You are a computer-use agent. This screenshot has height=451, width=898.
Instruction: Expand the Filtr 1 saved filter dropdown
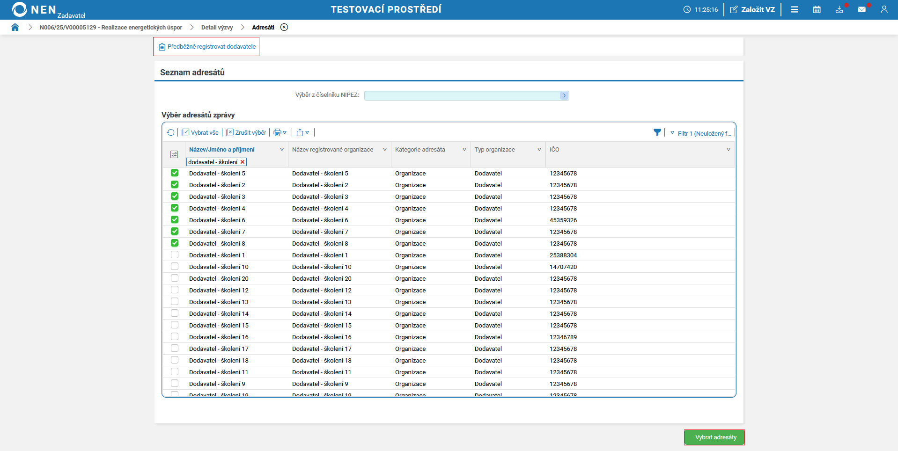(700, 133)
